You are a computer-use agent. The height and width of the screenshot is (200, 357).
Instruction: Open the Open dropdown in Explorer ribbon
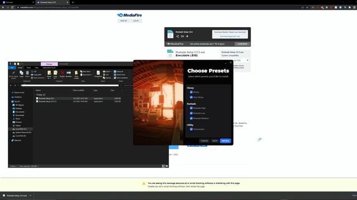(107, 72)
